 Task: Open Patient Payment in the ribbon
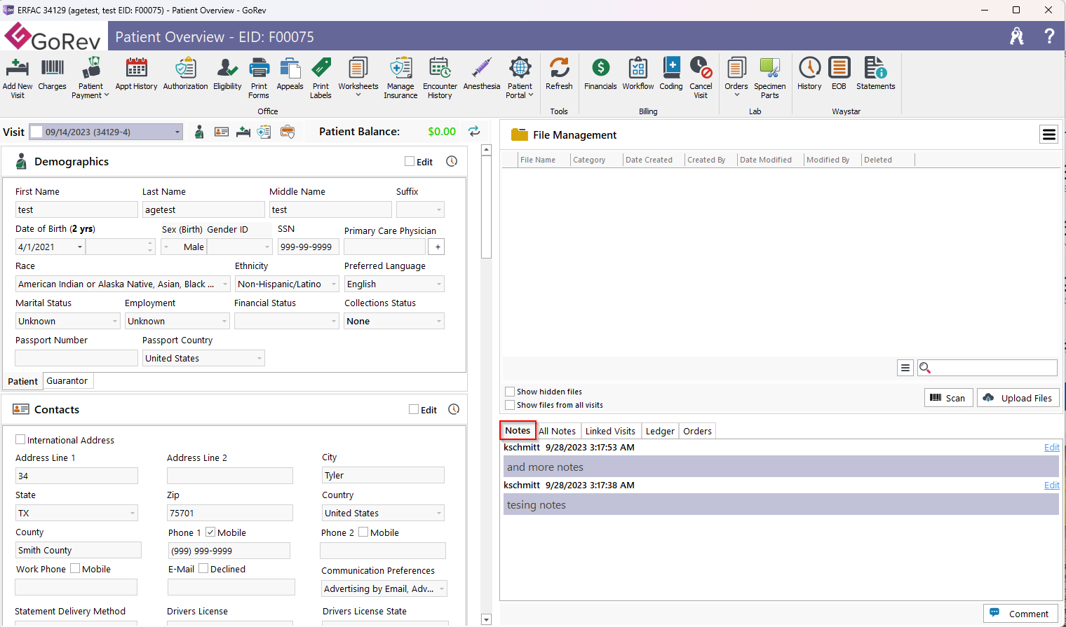(90, 78)
